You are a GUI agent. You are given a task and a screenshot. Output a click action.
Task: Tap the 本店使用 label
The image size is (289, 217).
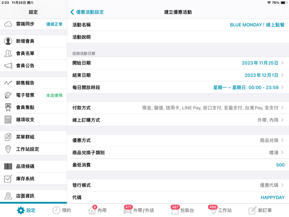click(x=54, y=96)
